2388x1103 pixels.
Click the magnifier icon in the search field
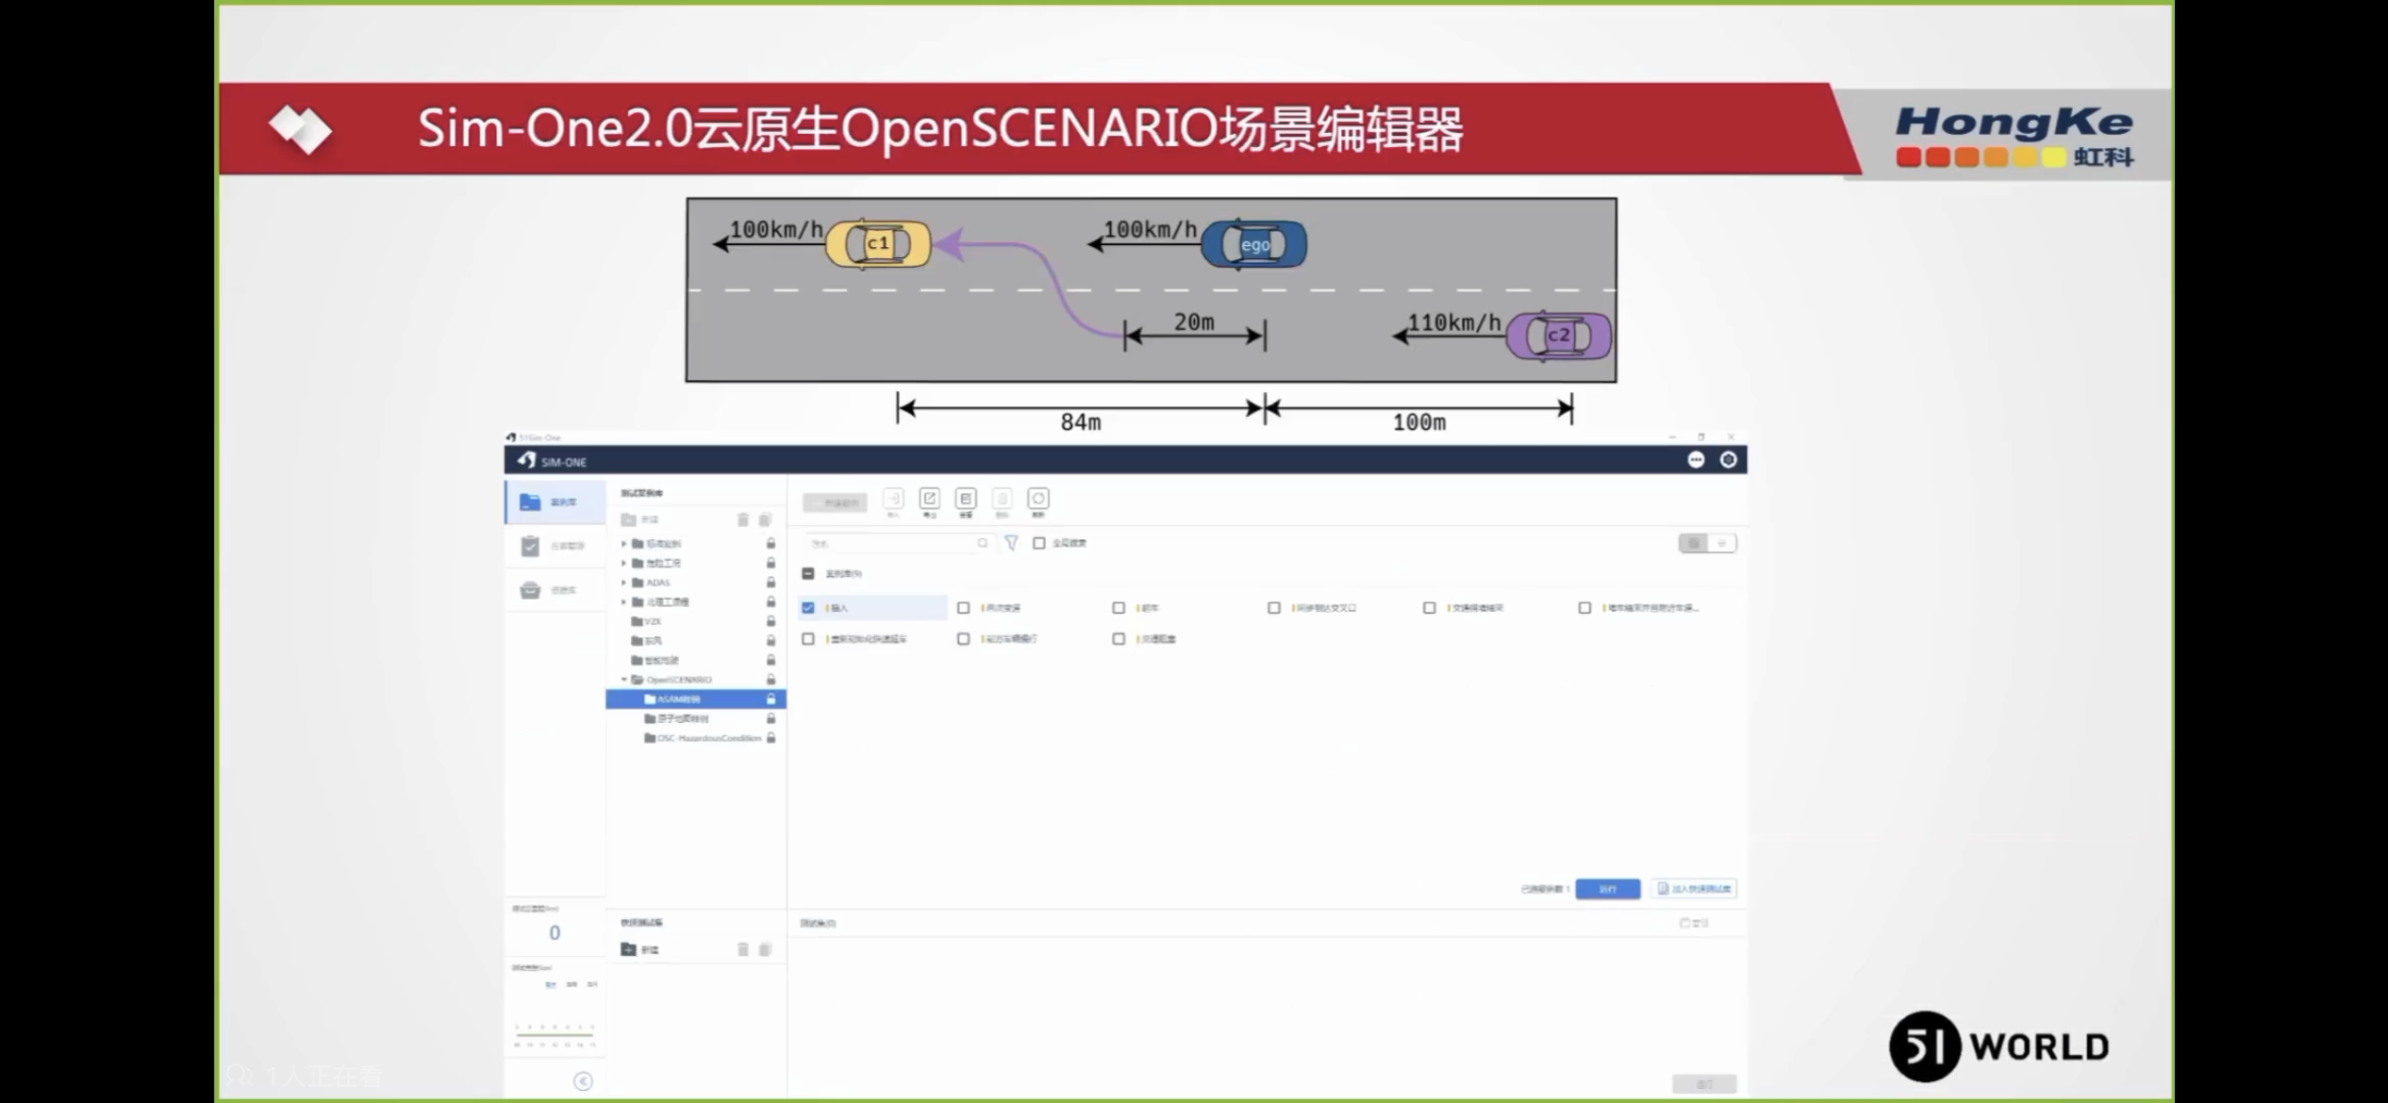982,544
